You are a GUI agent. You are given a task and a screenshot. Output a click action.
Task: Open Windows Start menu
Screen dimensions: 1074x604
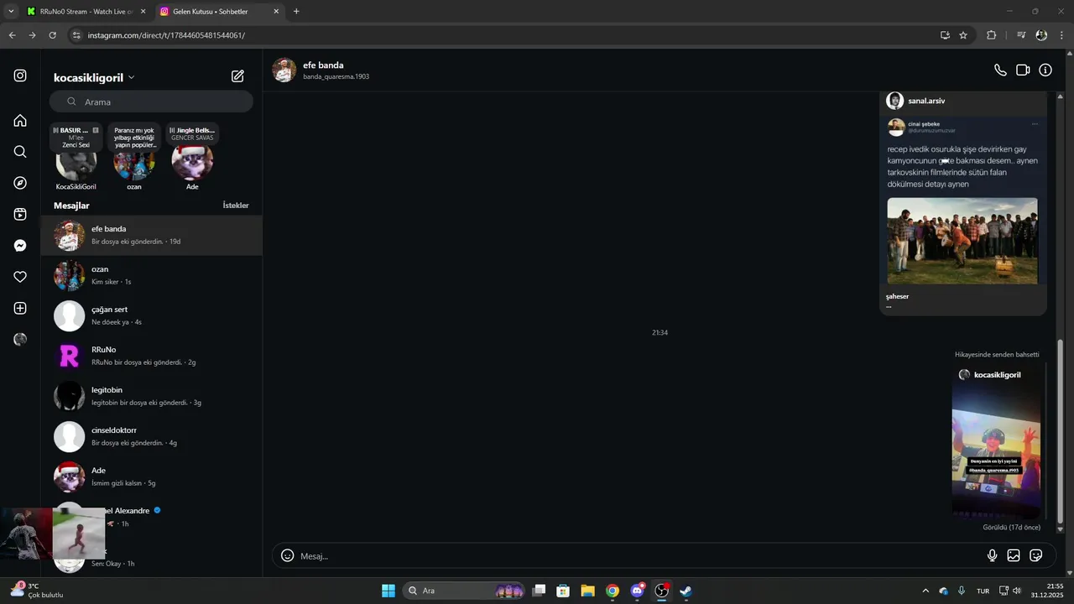388,591
